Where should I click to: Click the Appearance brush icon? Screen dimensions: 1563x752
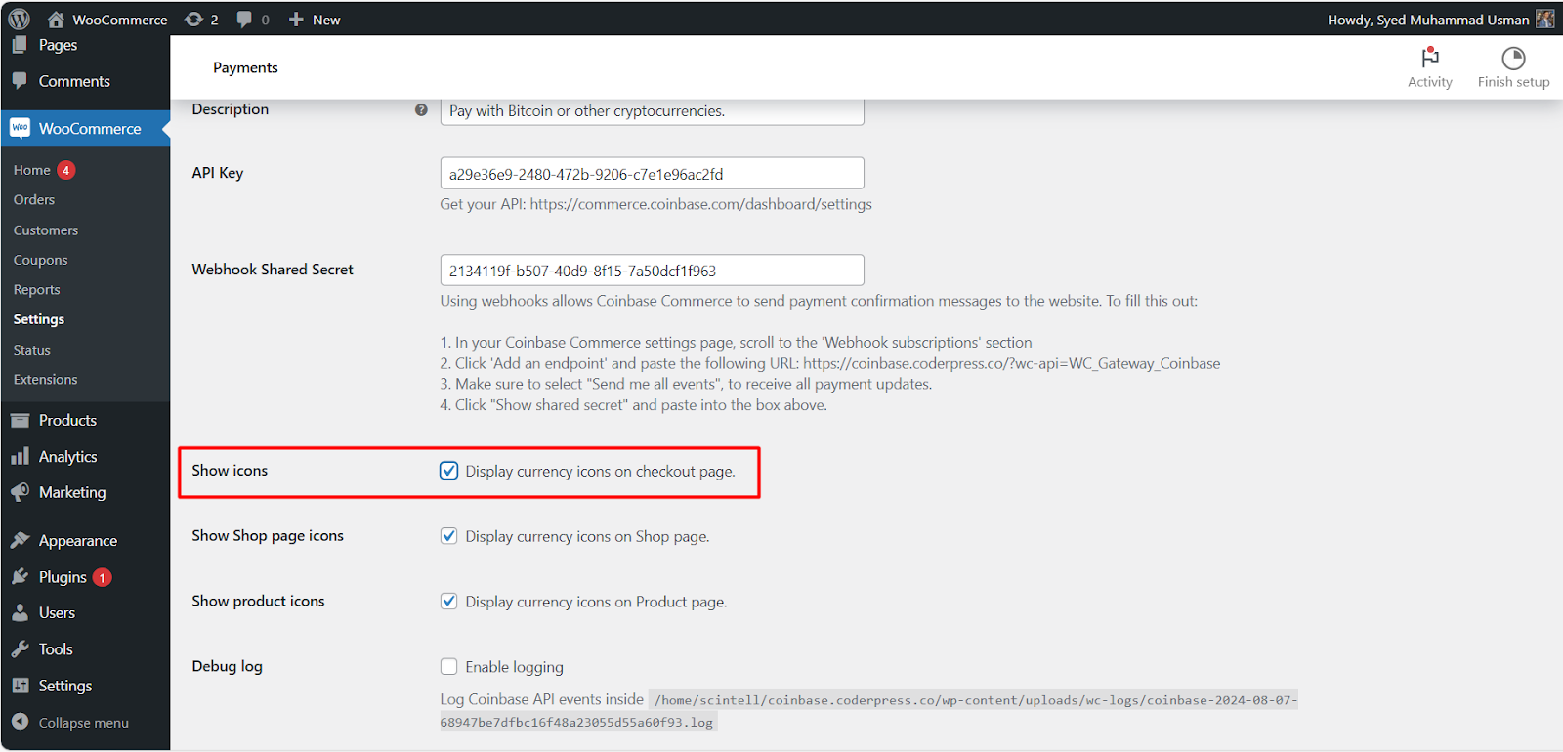(20, 540)
